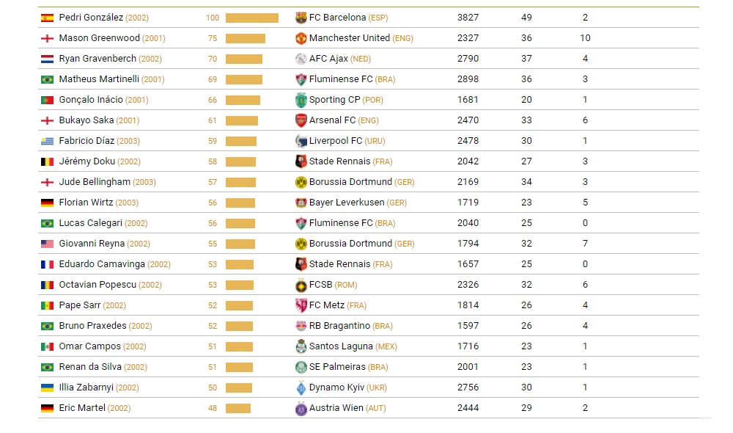Open the Sporting CP club link
The height and width of the screenshot is (433, 733).
(335, 100)
